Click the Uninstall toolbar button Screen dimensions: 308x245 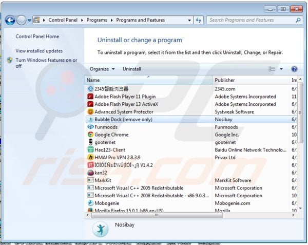click(132, 69)
